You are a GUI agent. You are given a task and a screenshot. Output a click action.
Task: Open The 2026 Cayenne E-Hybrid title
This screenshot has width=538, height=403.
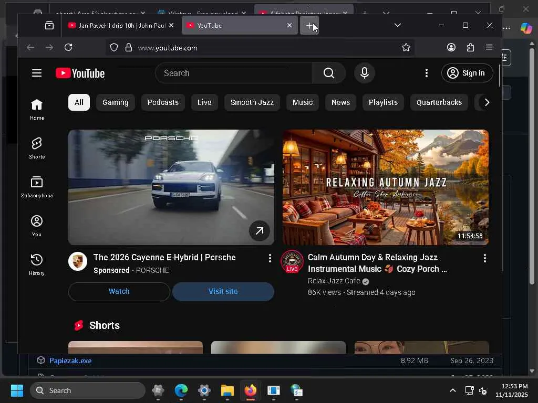click(x=164, y=257)
